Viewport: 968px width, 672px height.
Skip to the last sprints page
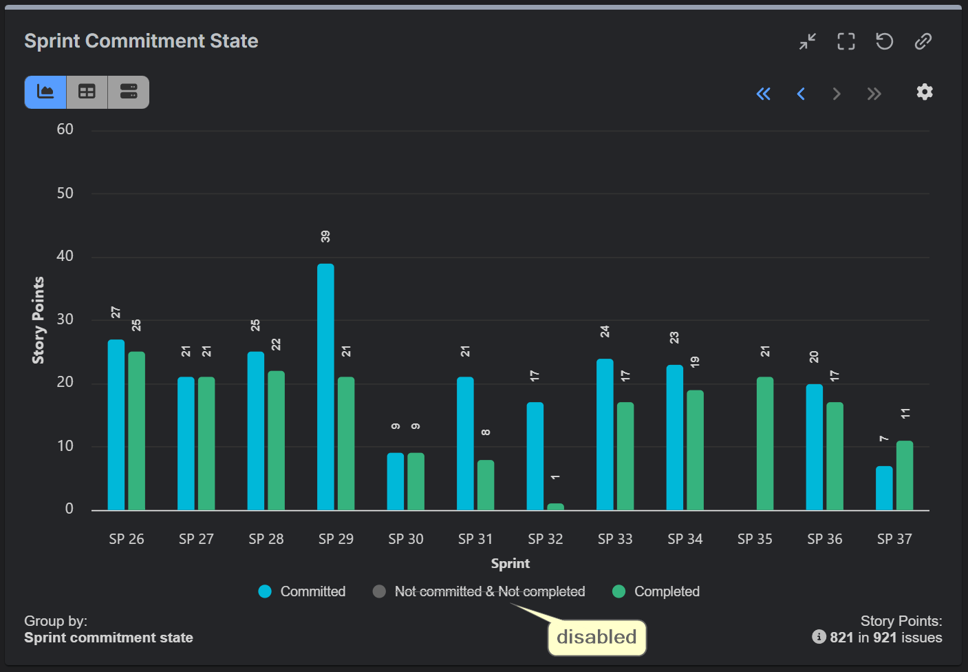[x=874, y=94]
